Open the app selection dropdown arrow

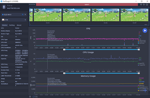[25, 20]
